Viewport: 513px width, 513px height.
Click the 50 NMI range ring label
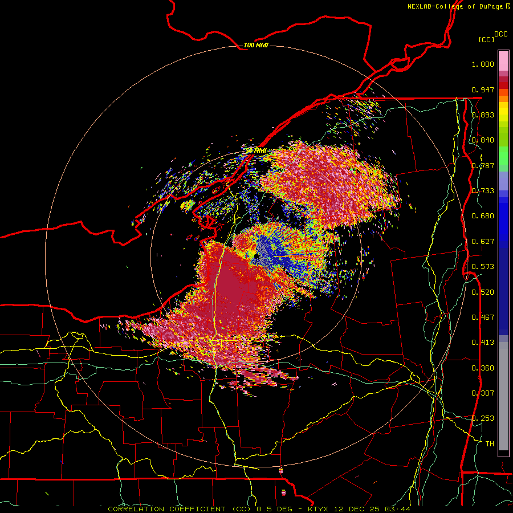coord(256,151)
